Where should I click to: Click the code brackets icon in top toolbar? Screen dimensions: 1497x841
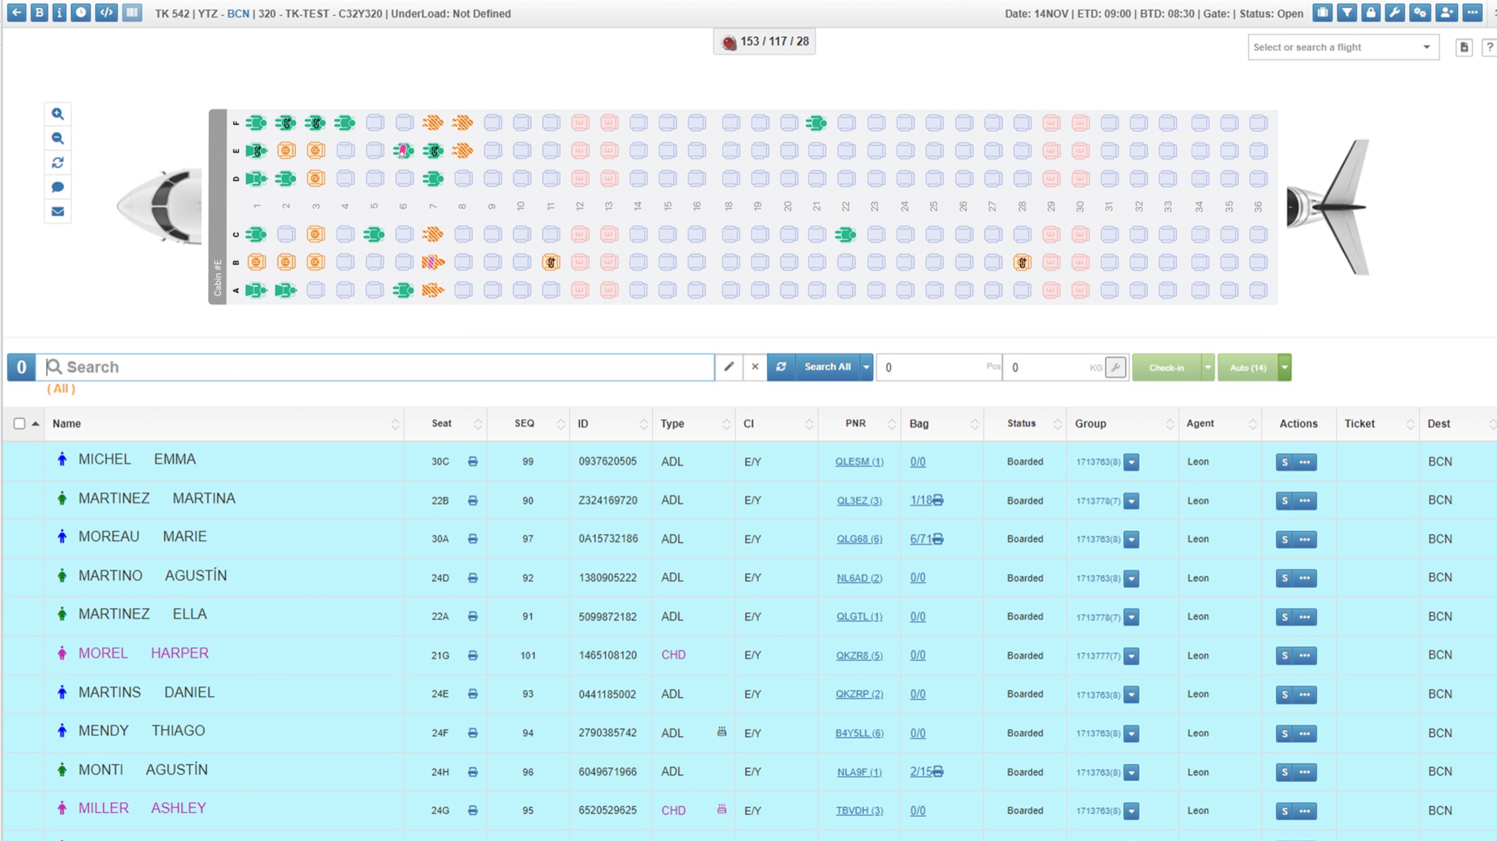[x=106, y=13]
